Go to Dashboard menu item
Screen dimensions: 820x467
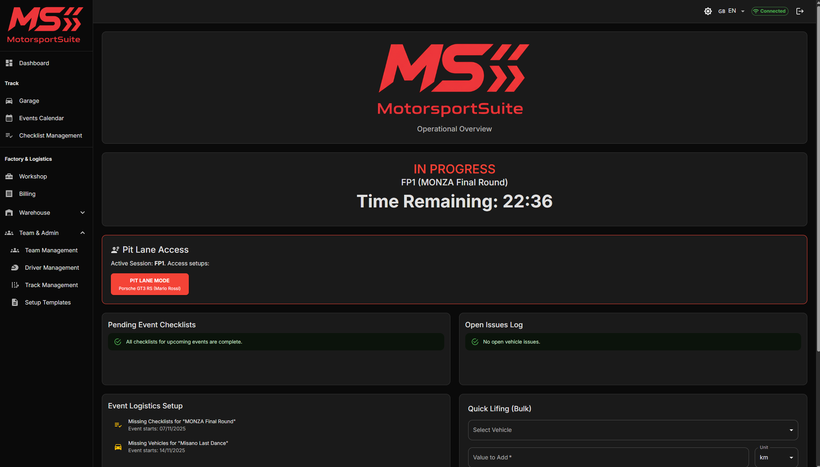34,63
